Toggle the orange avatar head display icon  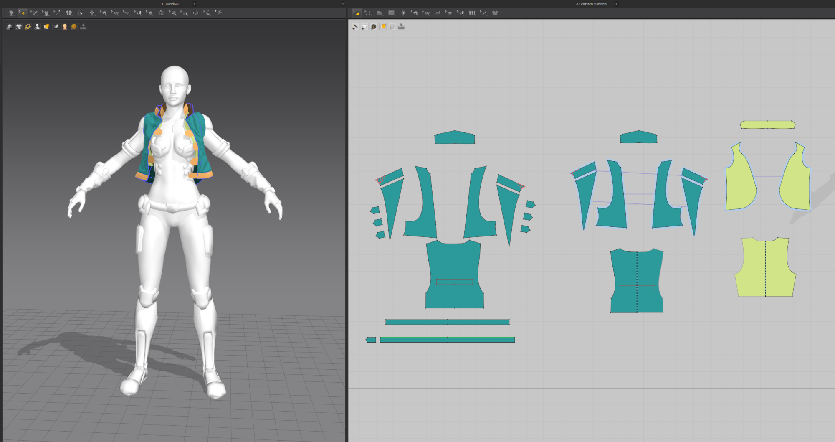(x=65, y=27)
